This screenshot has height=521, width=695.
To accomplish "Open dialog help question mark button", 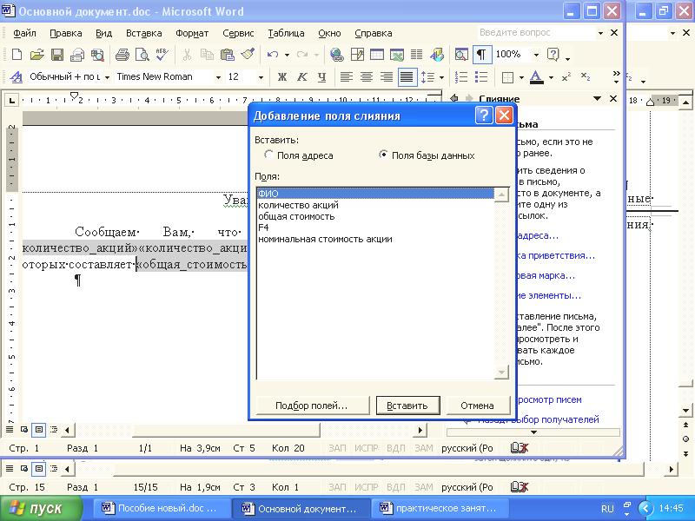I will [x=484, y=115].
